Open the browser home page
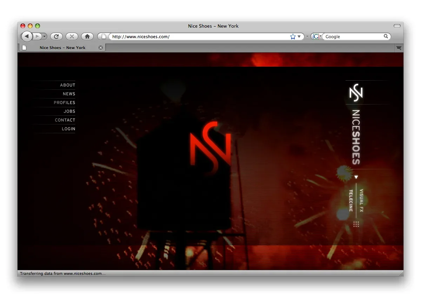The height and width of the screenshot is (298, 421). pyautogui.click(x=87, y=36)
